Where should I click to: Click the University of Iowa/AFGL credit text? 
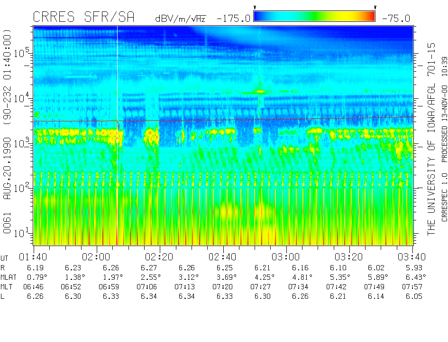pyautogui.click(x=431, y=138)
